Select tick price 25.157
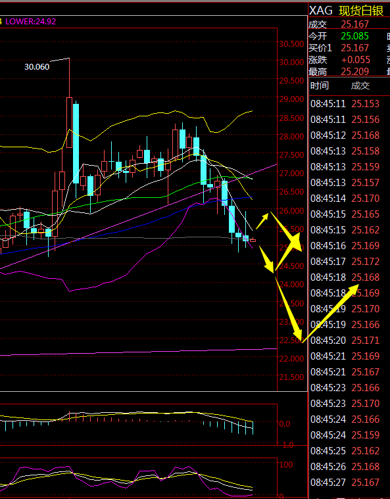This screenshot has height=499, width=390. (366, 183)
